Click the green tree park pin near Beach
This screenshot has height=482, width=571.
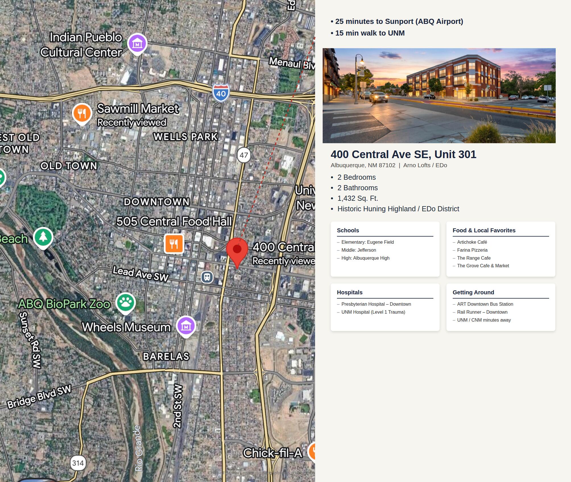pyautogui.click(x=43, y=238)
